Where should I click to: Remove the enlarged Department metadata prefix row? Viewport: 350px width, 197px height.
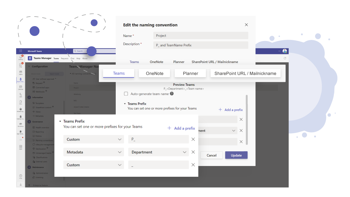[193, 152]
